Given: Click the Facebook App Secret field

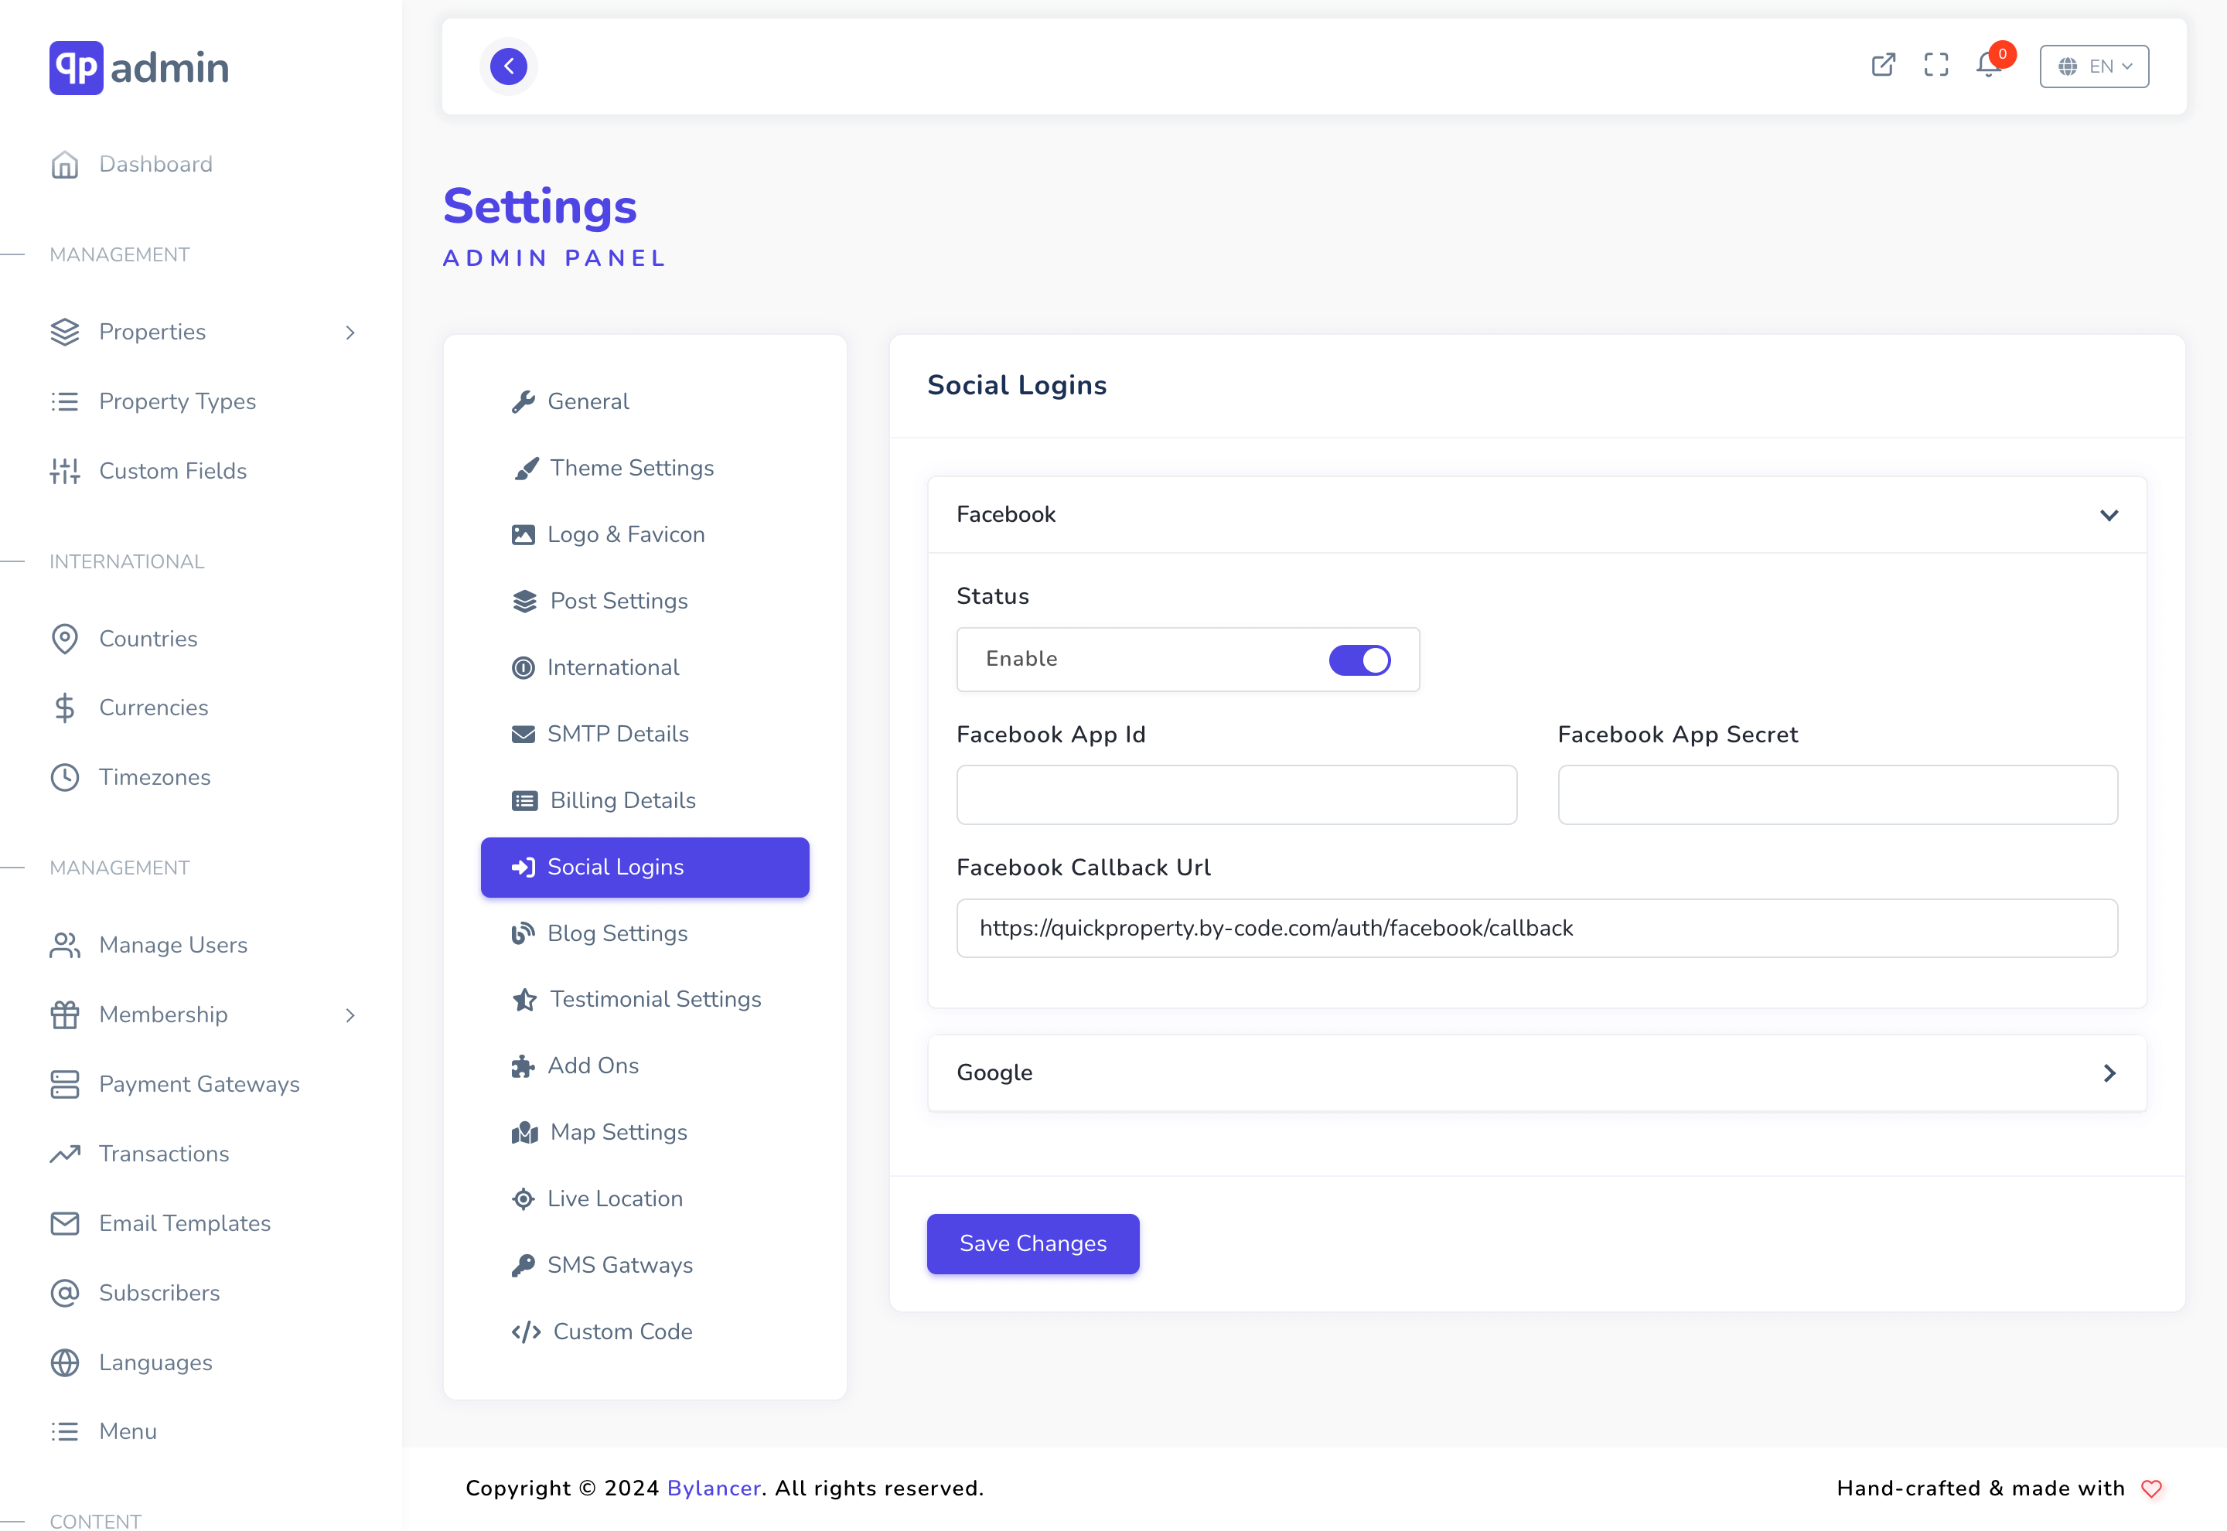Looking at the screenshot, I should tap(1837, 794).
